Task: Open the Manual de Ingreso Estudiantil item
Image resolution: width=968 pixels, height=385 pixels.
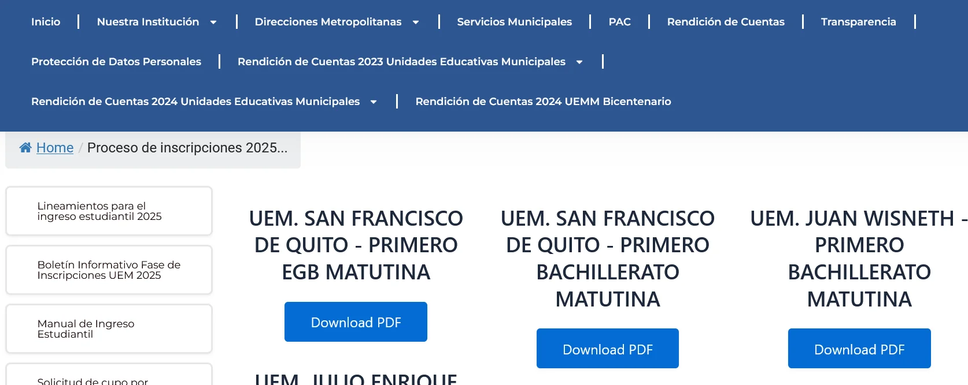Action: pyautogui.click(x=109, y=329)
